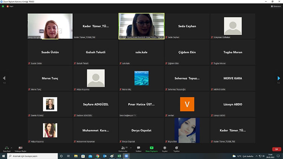Select the Derya Ozpolat participant tile
This screenshot has width=283, height=159.
141,130
